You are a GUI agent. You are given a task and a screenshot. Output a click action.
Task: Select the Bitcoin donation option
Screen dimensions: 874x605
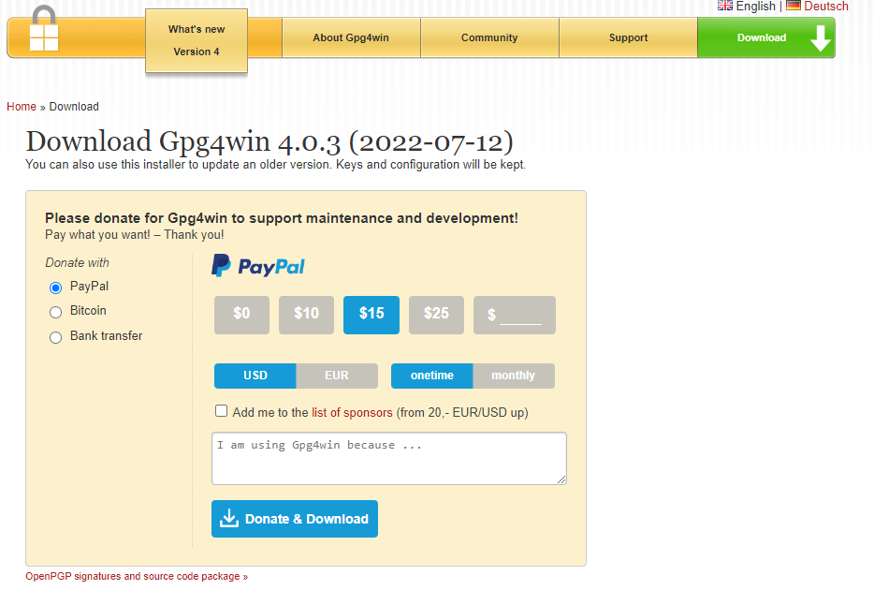pos(56,312)
